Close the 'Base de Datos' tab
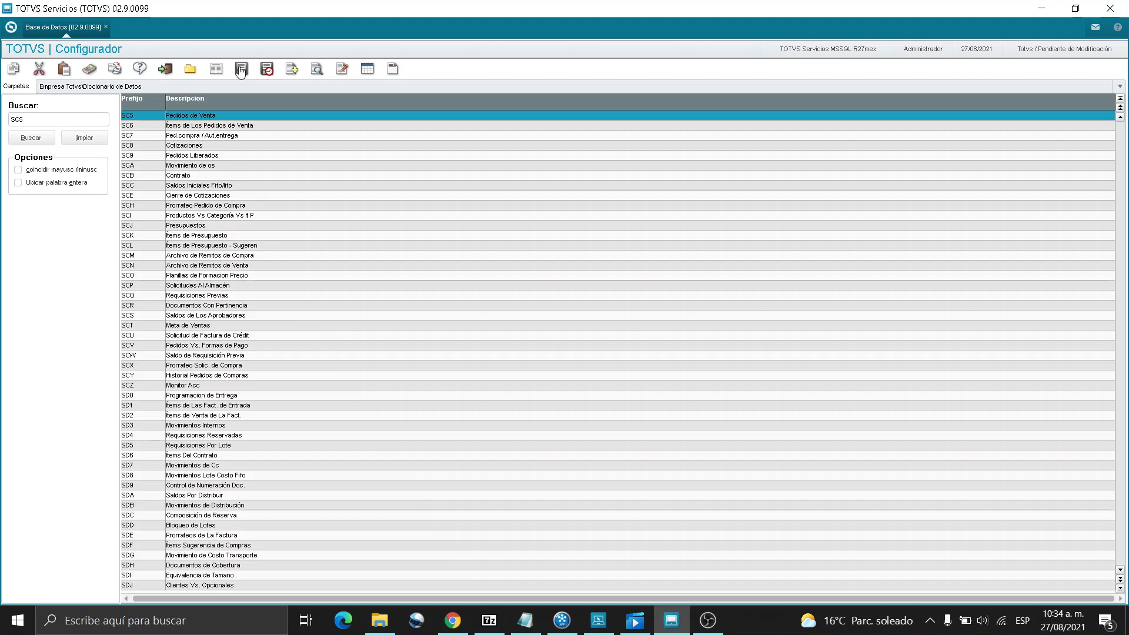The width and height of the screenshot is (1129, 635). click(106, 26)
